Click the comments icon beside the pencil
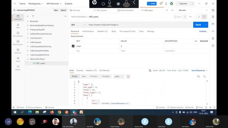The image size is (228, 128). [x=204, y=17]
